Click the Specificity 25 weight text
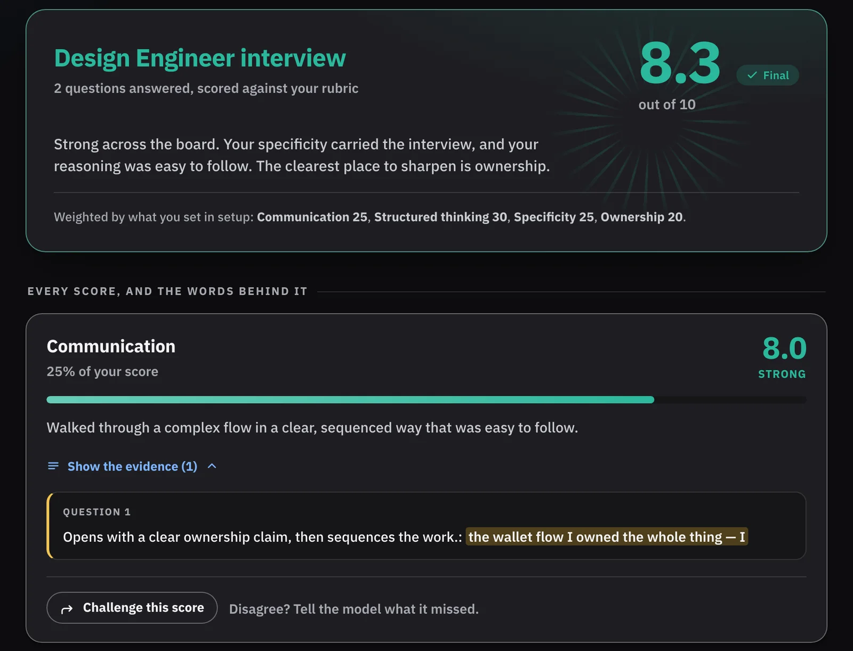Image resolution: width=853 pixels, height=651 pixels. click(554, 217)
